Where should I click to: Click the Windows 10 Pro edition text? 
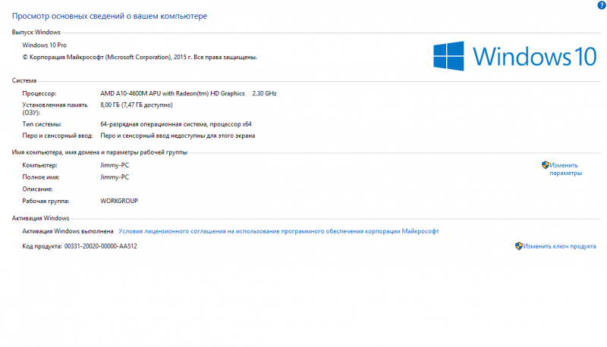click(44, 45)
